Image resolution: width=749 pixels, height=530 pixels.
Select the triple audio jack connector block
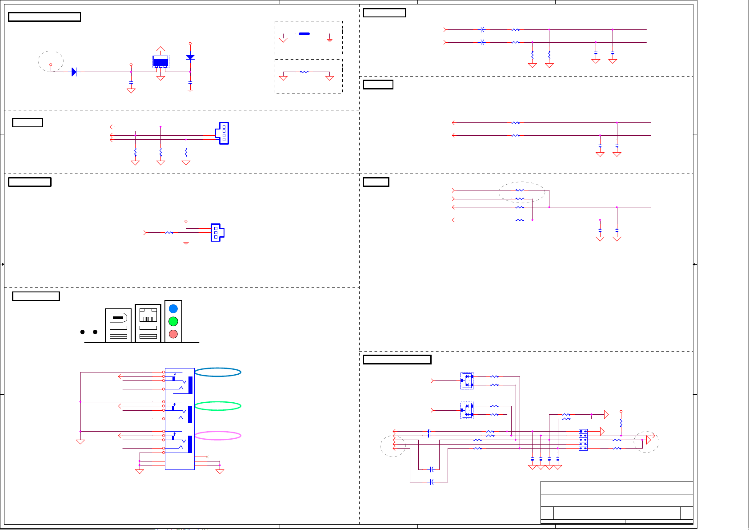click(x=180, y=419)
